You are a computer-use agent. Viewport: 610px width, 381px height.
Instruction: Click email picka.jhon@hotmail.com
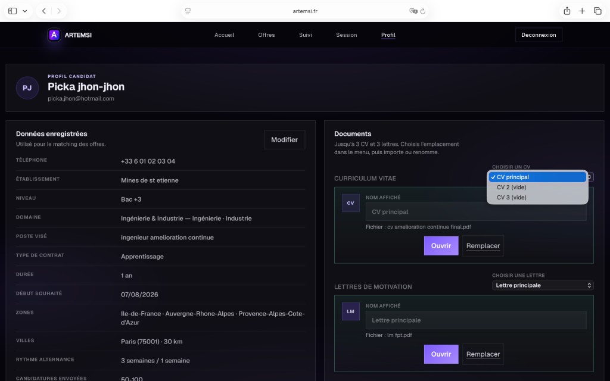[x=81, y=99]
